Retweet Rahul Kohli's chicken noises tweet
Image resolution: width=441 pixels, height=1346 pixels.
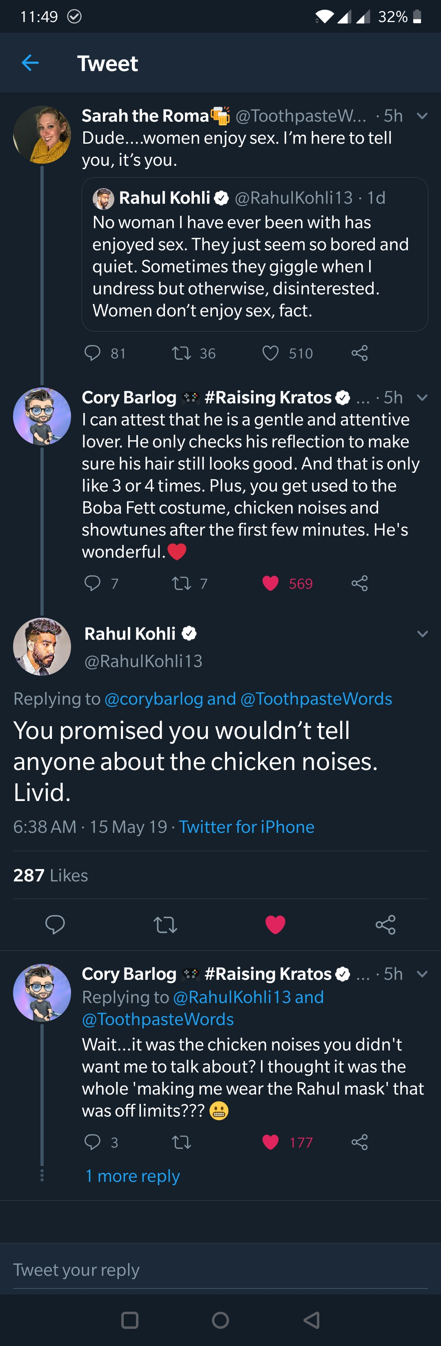pos(165,924)
